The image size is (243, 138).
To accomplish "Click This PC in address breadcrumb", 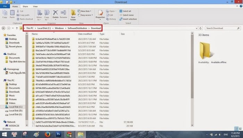I will (x=30, y=28).
